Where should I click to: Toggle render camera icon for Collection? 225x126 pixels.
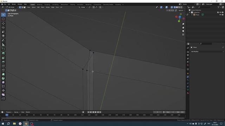[x=223, y=13]
